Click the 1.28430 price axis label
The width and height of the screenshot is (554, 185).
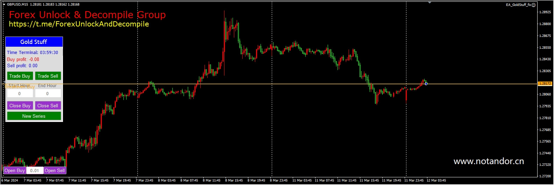pos(545,59)
